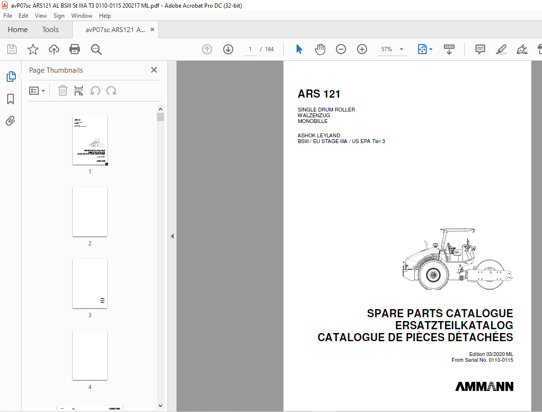Screen dimensions: 542x412
Task: Switch to the Tools tab
Action: (x=50, y=30)
